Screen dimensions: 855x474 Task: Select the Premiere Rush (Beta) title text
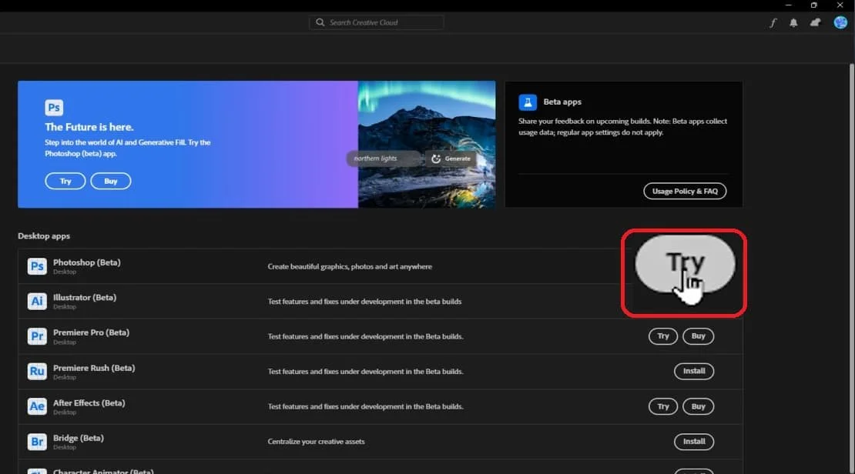(94, 368)
